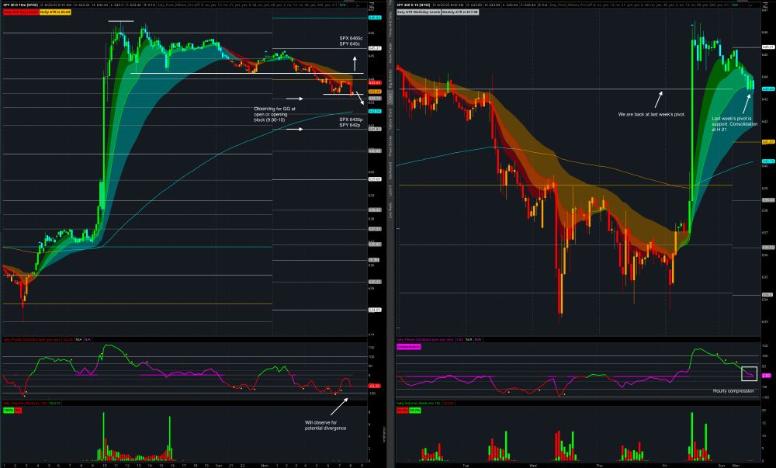Image resolution: width=776 pixels, height=468 pixels.
Task: Open the Level II sidebar tab
Action: point(390,190)
